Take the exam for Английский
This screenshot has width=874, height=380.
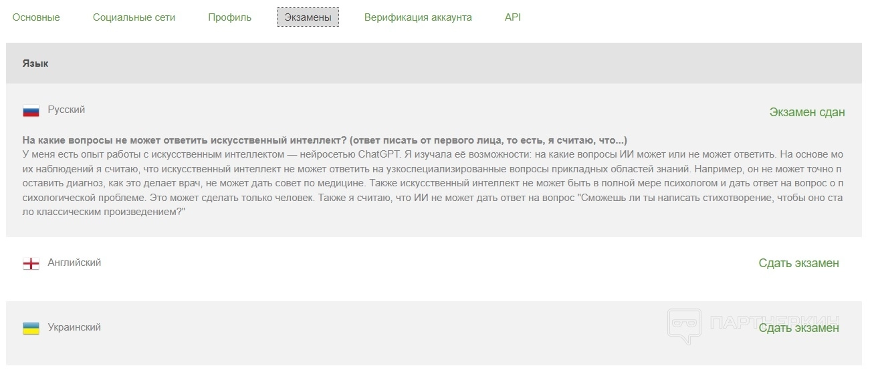click(798, 263)
